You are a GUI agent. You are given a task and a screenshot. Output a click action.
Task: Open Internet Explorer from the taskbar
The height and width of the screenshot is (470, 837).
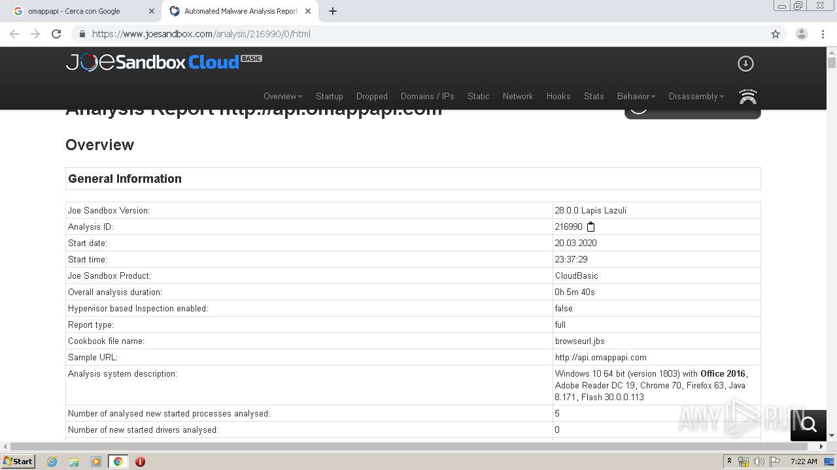point(52,462)
